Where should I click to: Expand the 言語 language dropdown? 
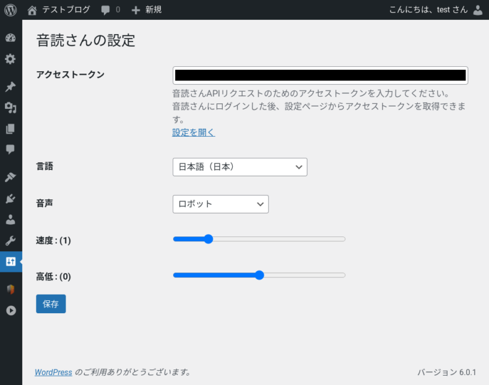point(240,167)
